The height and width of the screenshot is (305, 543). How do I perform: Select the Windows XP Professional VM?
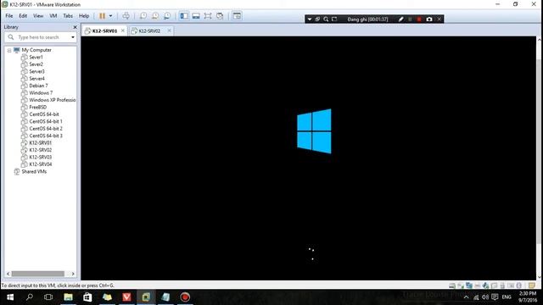pyautogui.click(x=53, y=100)
